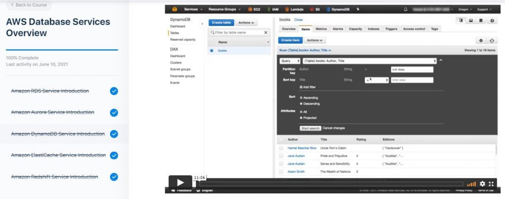The width and height of the screenshot is (505, 199).
Task: Enter fullscreen video mode
Action: click(491, 184)
